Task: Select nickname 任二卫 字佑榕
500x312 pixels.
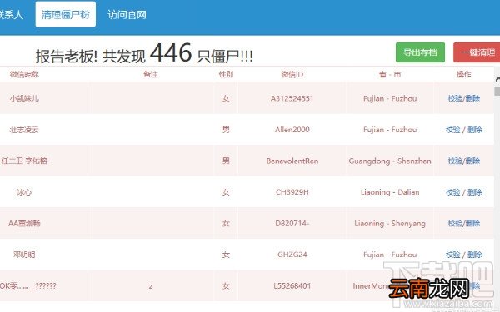Action: 24,161
